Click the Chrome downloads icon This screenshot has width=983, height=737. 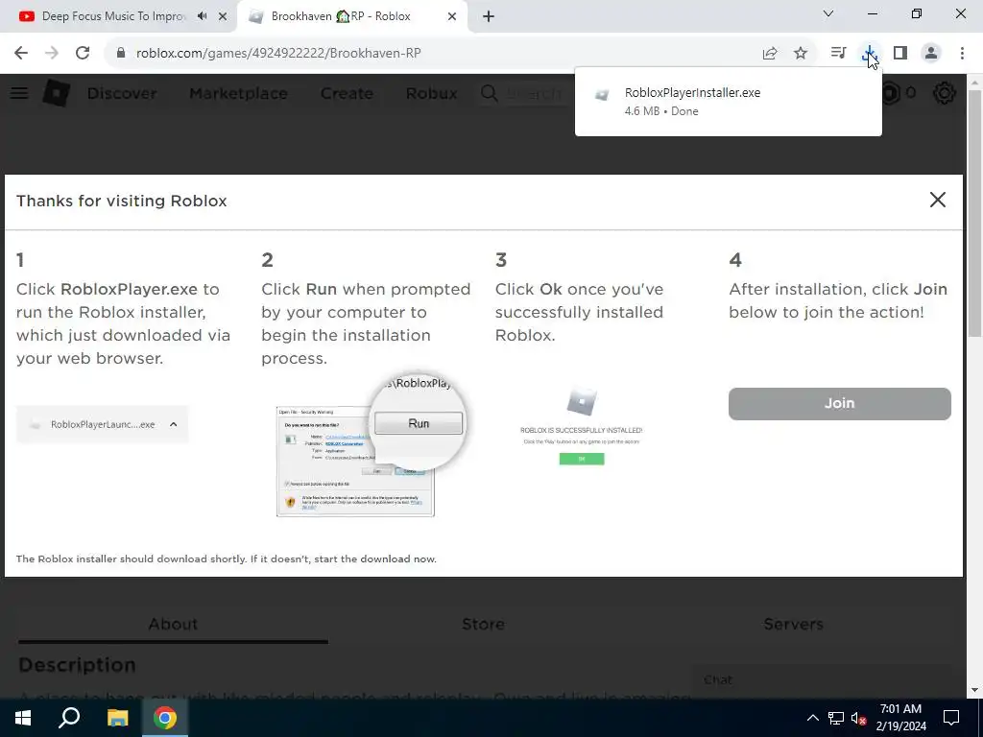click(870, 54)
